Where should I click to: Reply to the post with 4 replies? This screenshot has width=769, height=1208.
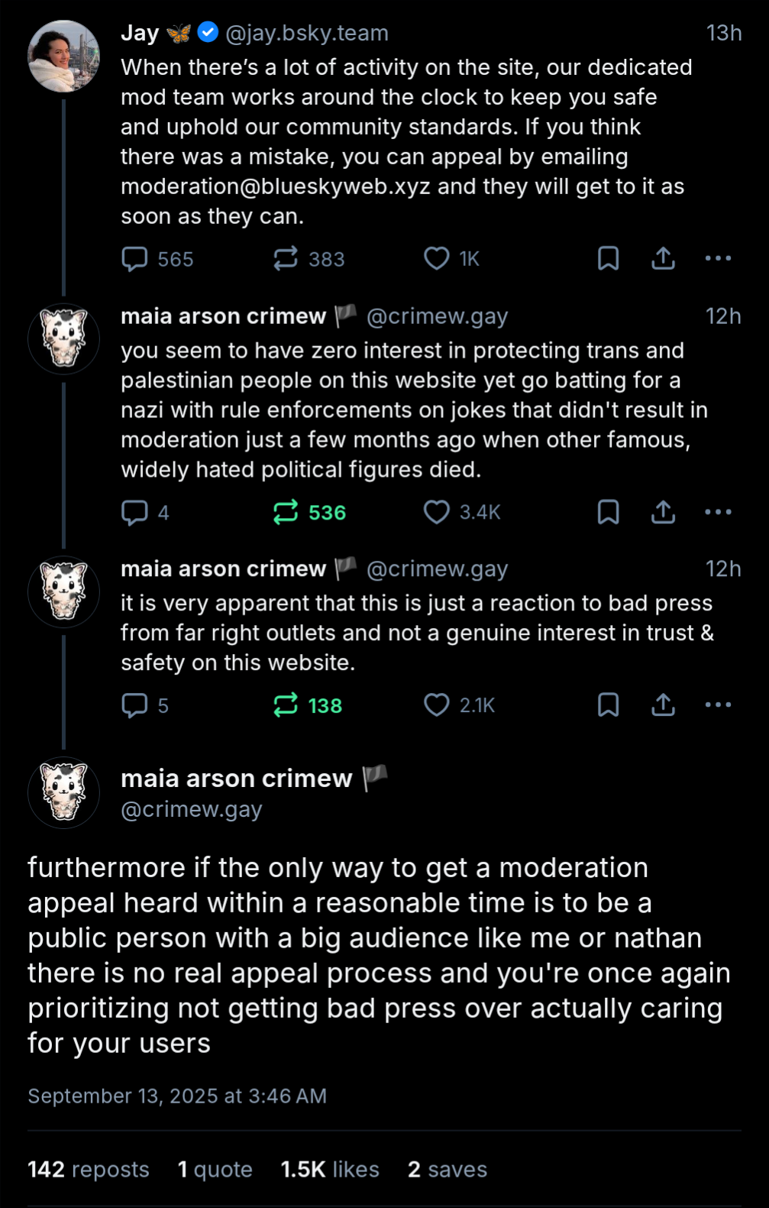[x=135, y=512]
